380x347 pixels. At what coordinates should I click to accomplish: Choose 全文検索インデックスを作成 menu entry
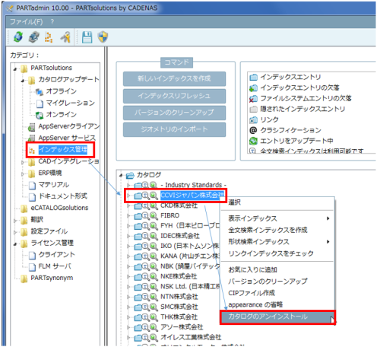click(277, 230)
